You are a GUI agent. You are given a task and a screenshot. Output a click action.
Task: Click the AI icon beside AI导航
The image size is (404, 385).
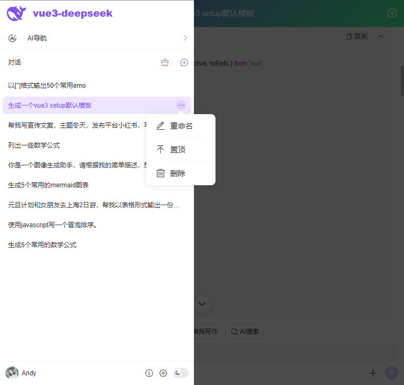[12, 38]
